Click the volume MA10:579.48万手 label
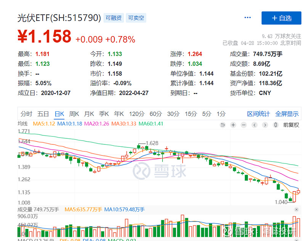This screenshot has height=241, width=305. coord(125,209)
